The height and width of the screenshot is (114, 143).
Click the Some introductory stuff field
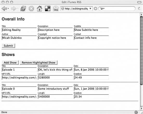tap(55, 89)
